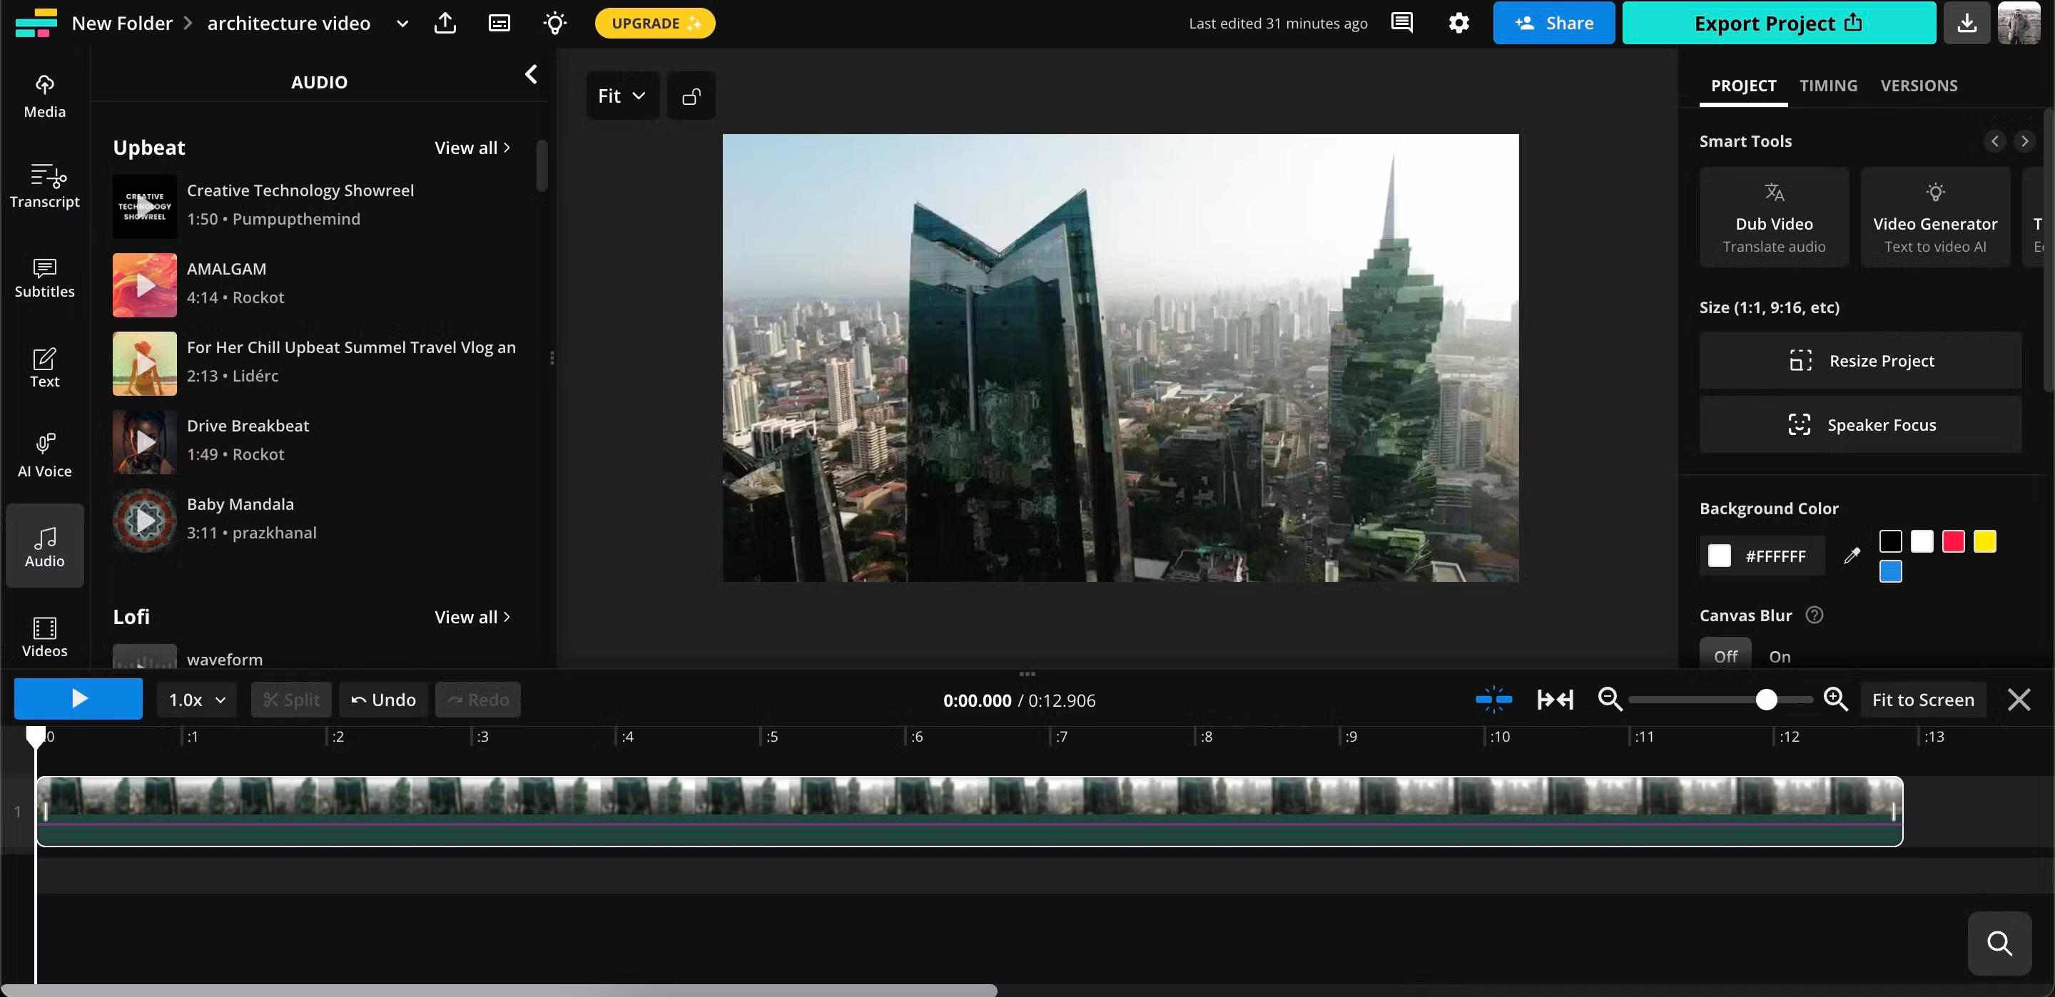
Task: Open the Fit zoom dropdown above the canvas
Action: click(x=621, y=95)
